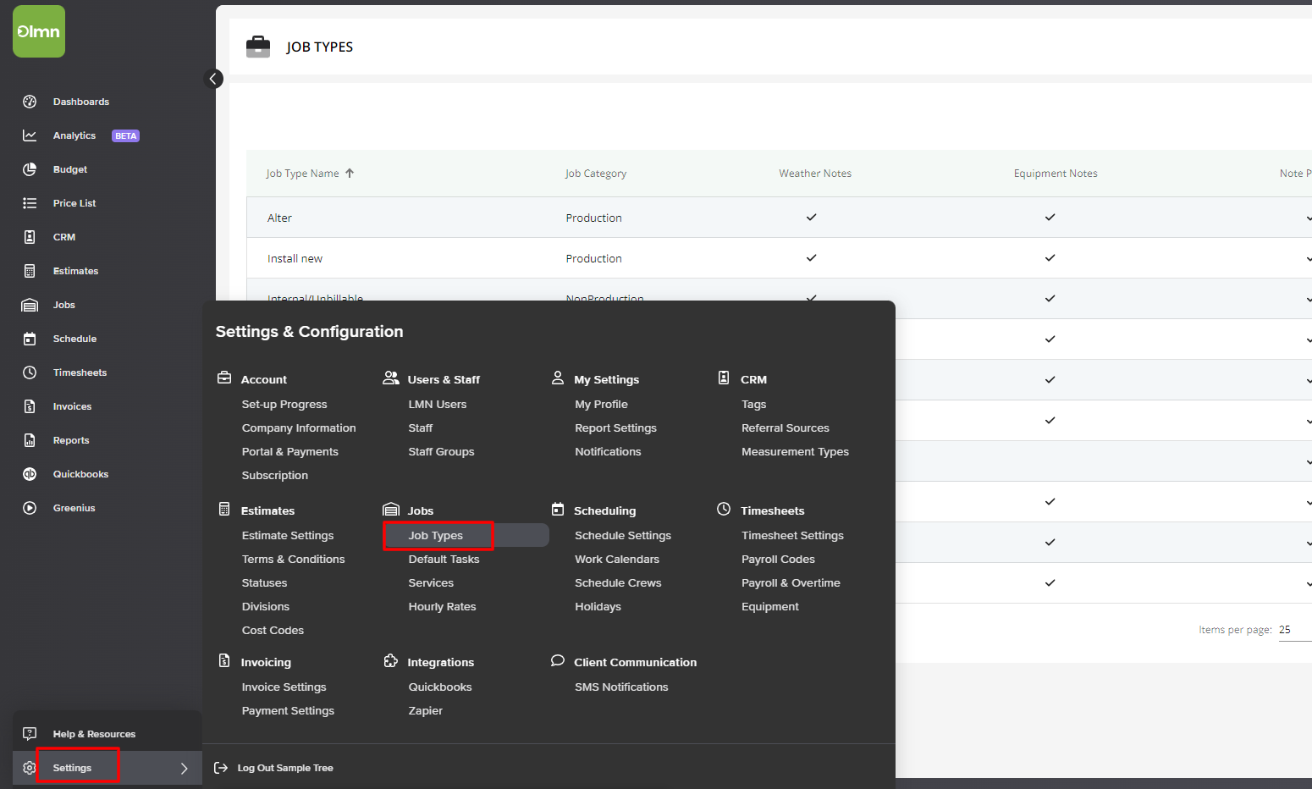This screenshot has width=1312, height=789.
Task: Open Staff Groups settings
Action: (441, 451)
